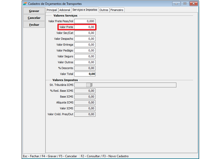220x159 pixels.
Task: Click into the Valor Despacho field
Action: [85, 39]
